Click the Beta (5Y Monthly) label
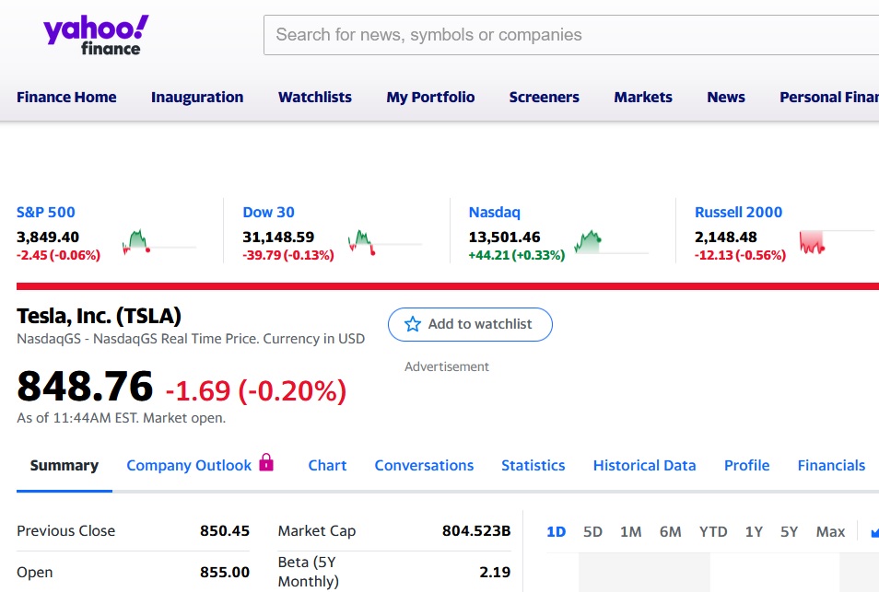This screenshot has width=879, height=592. pyautogui.click(x=309, y=572)
